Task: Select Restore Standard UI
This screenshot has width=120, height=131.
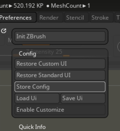Action: pyautogui.click(x=60, y=75)
